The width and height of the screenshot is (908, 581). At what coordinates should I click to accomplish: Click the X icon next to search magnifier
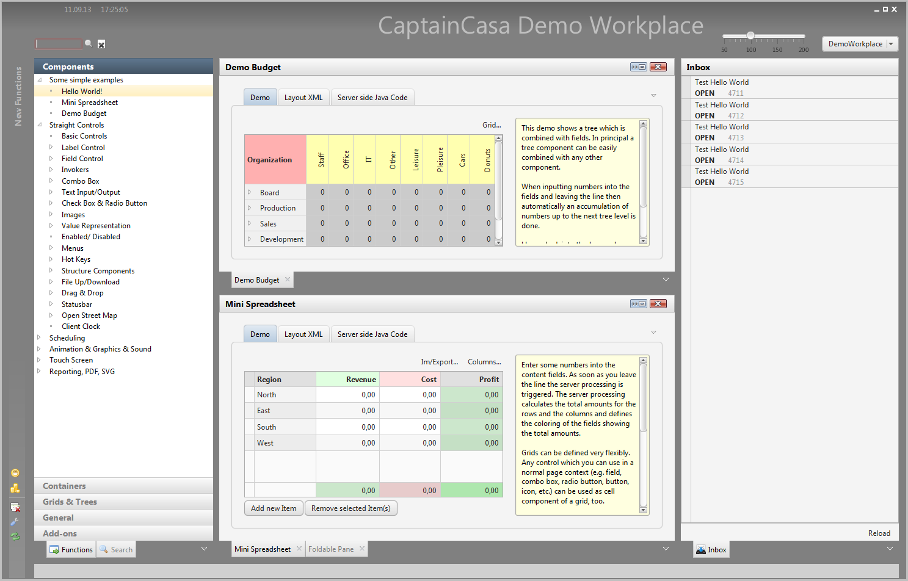pos(101,44)
